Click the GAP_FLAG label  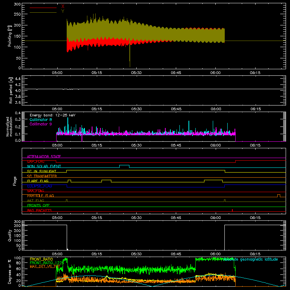pyautogui.click(x=36, y=161)
